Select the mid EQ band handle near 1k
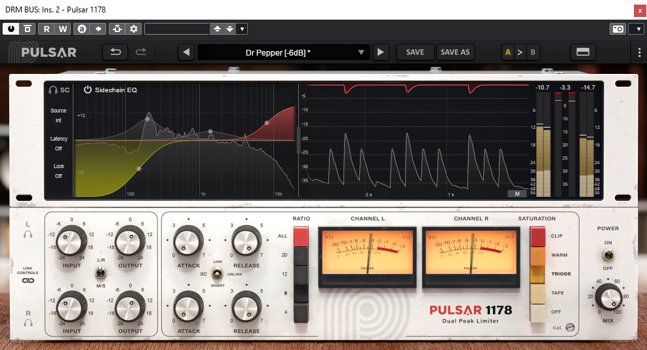This screenshot has height=350, width=647. coord(210,131)
